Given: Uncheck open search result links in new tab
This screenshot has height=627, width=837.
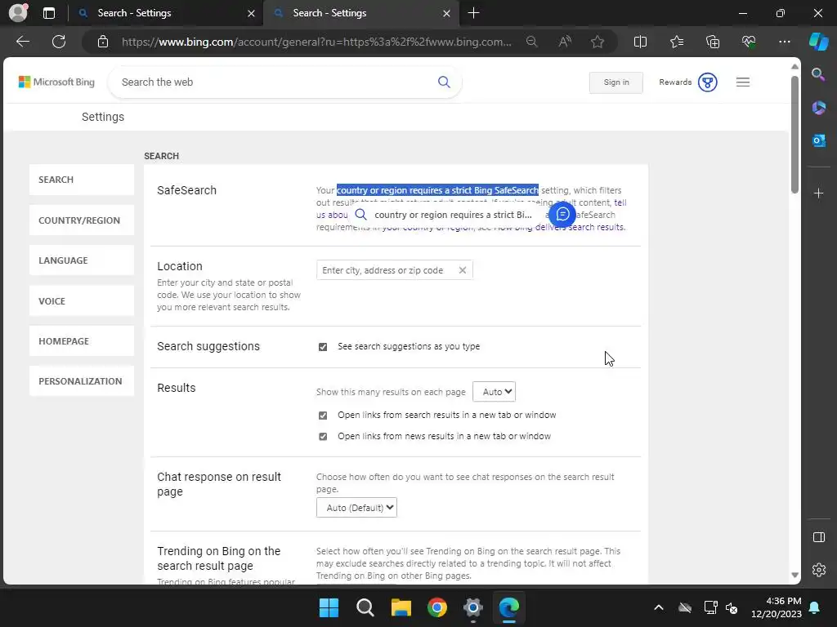Looking at the screenshot, I should [323, 416].
